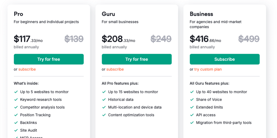Image resolution: width=277 pixels, height=138 pixels.
Task: Click the Guru plan $208 price
Action: tap(112, 39)
